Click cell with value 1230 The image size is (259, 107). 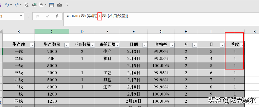(52, 101)
